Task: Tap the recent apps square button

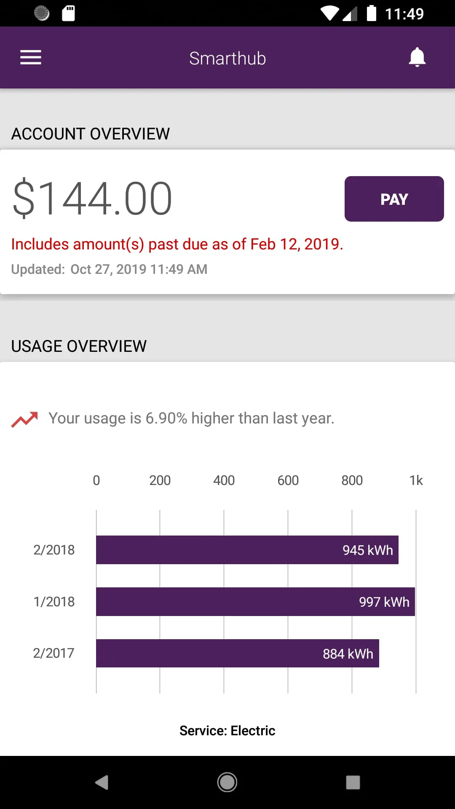Action: (x=353, y=782)
